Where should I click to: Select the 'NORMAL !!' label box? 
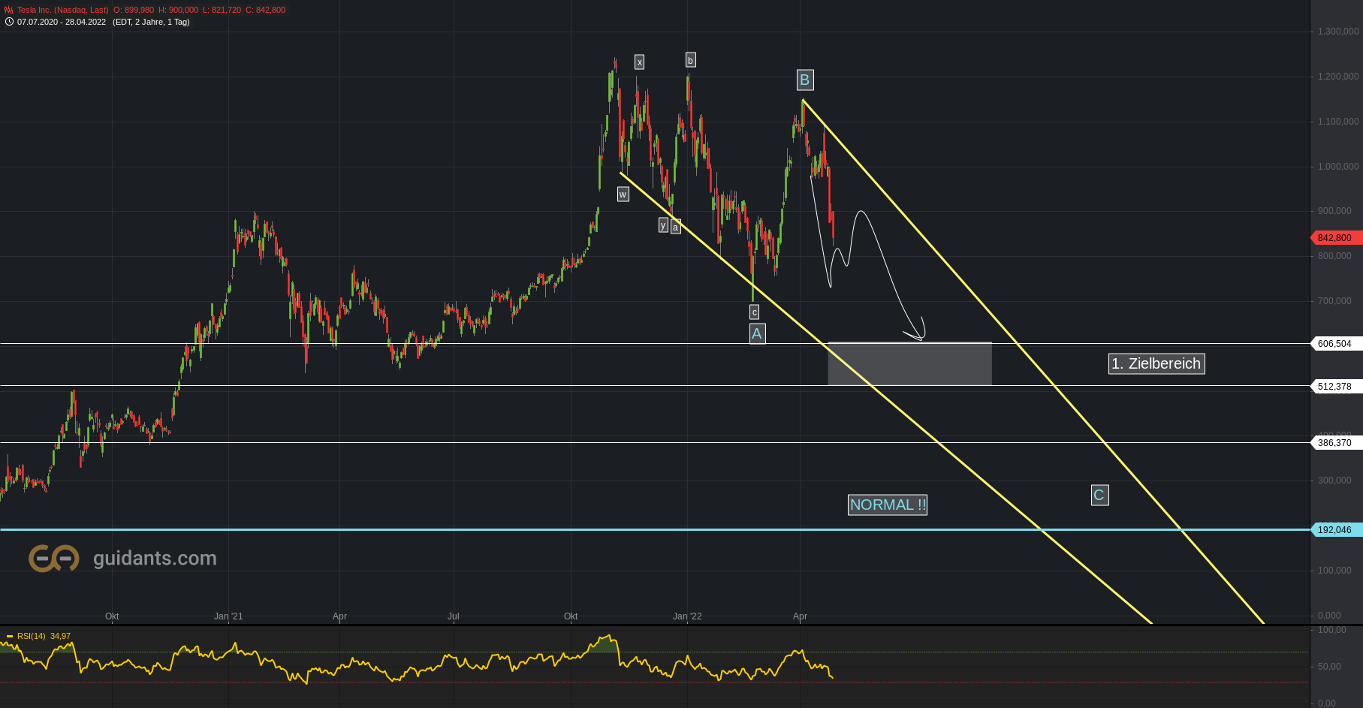coord(887,505)
